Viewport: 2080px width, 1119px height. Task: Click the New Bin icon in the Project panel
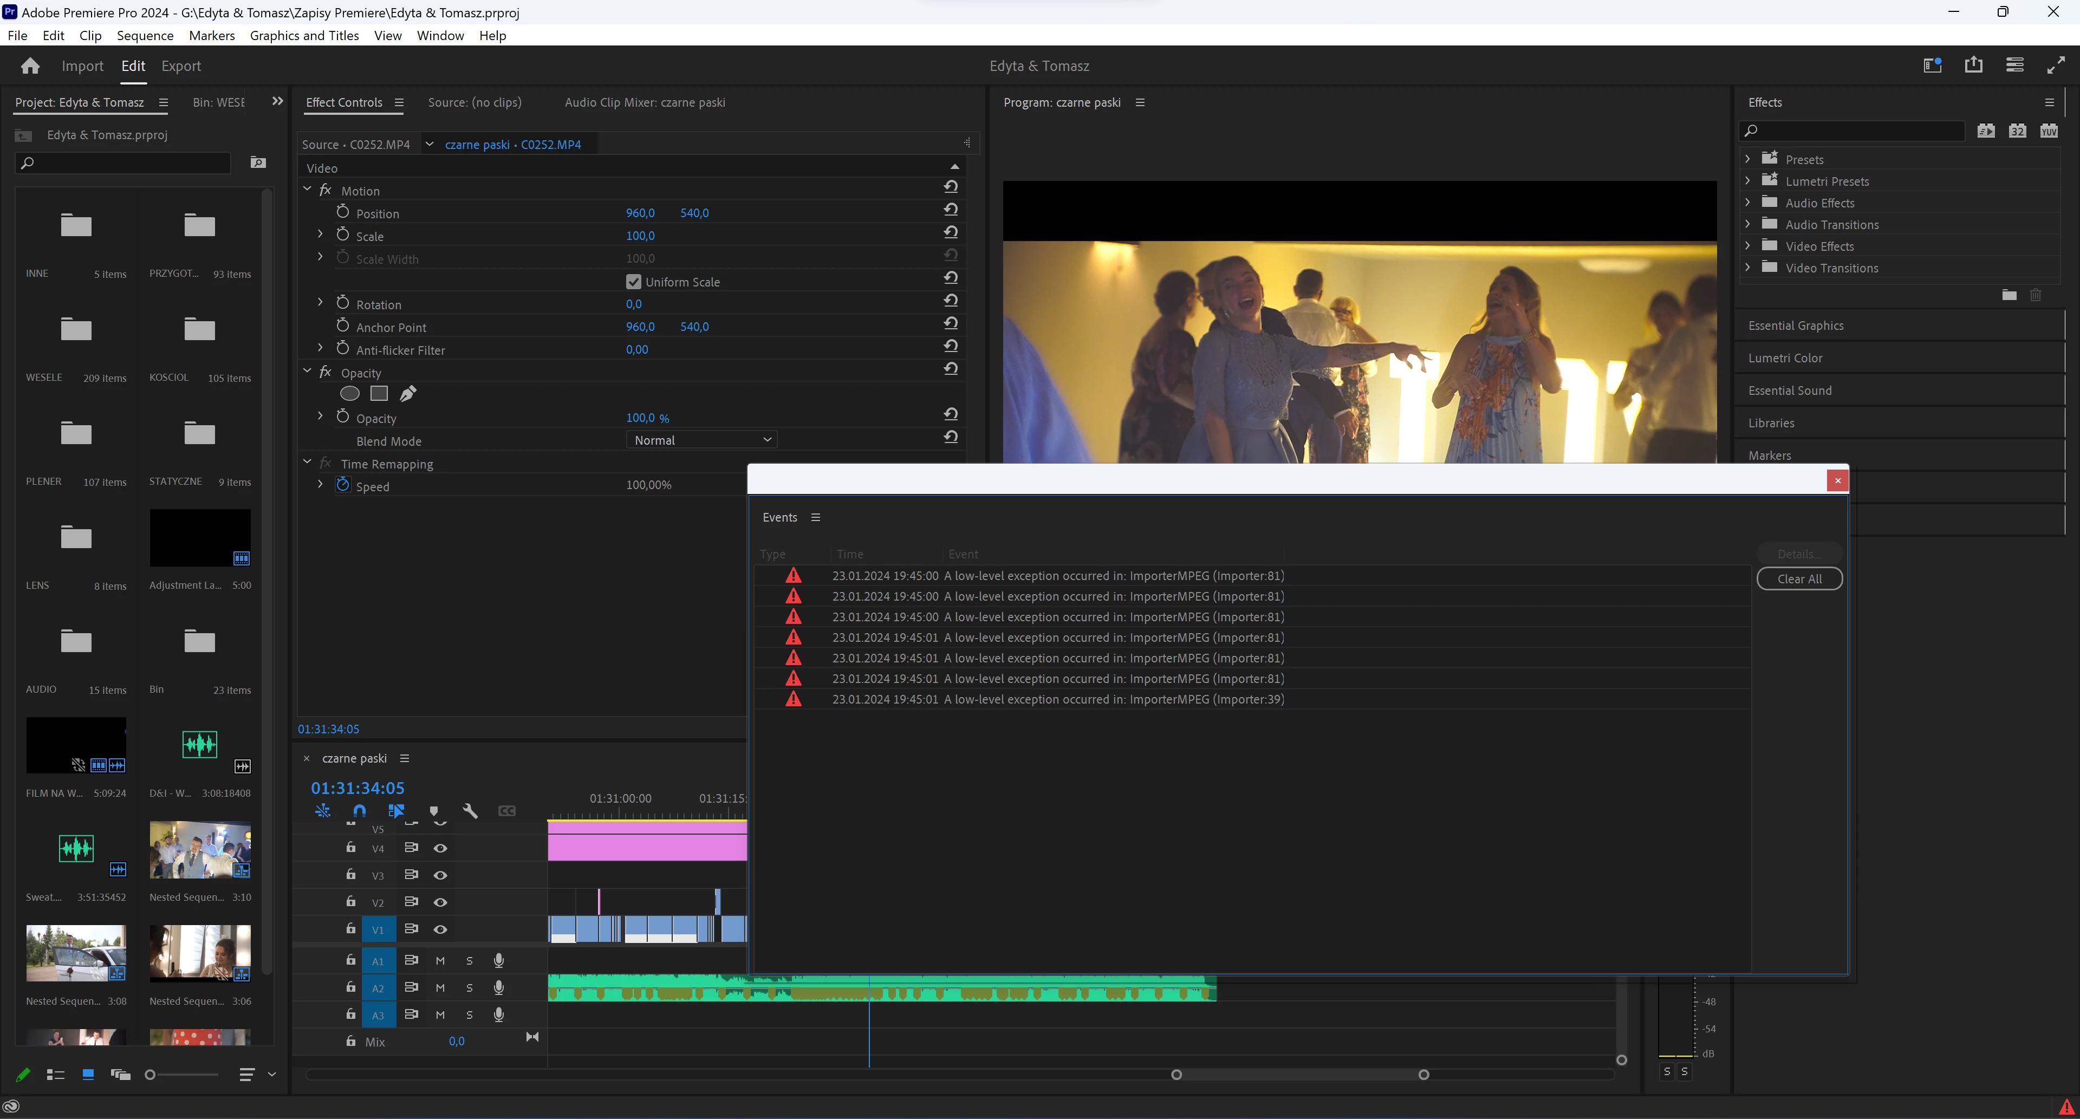[x=258, y=163]
